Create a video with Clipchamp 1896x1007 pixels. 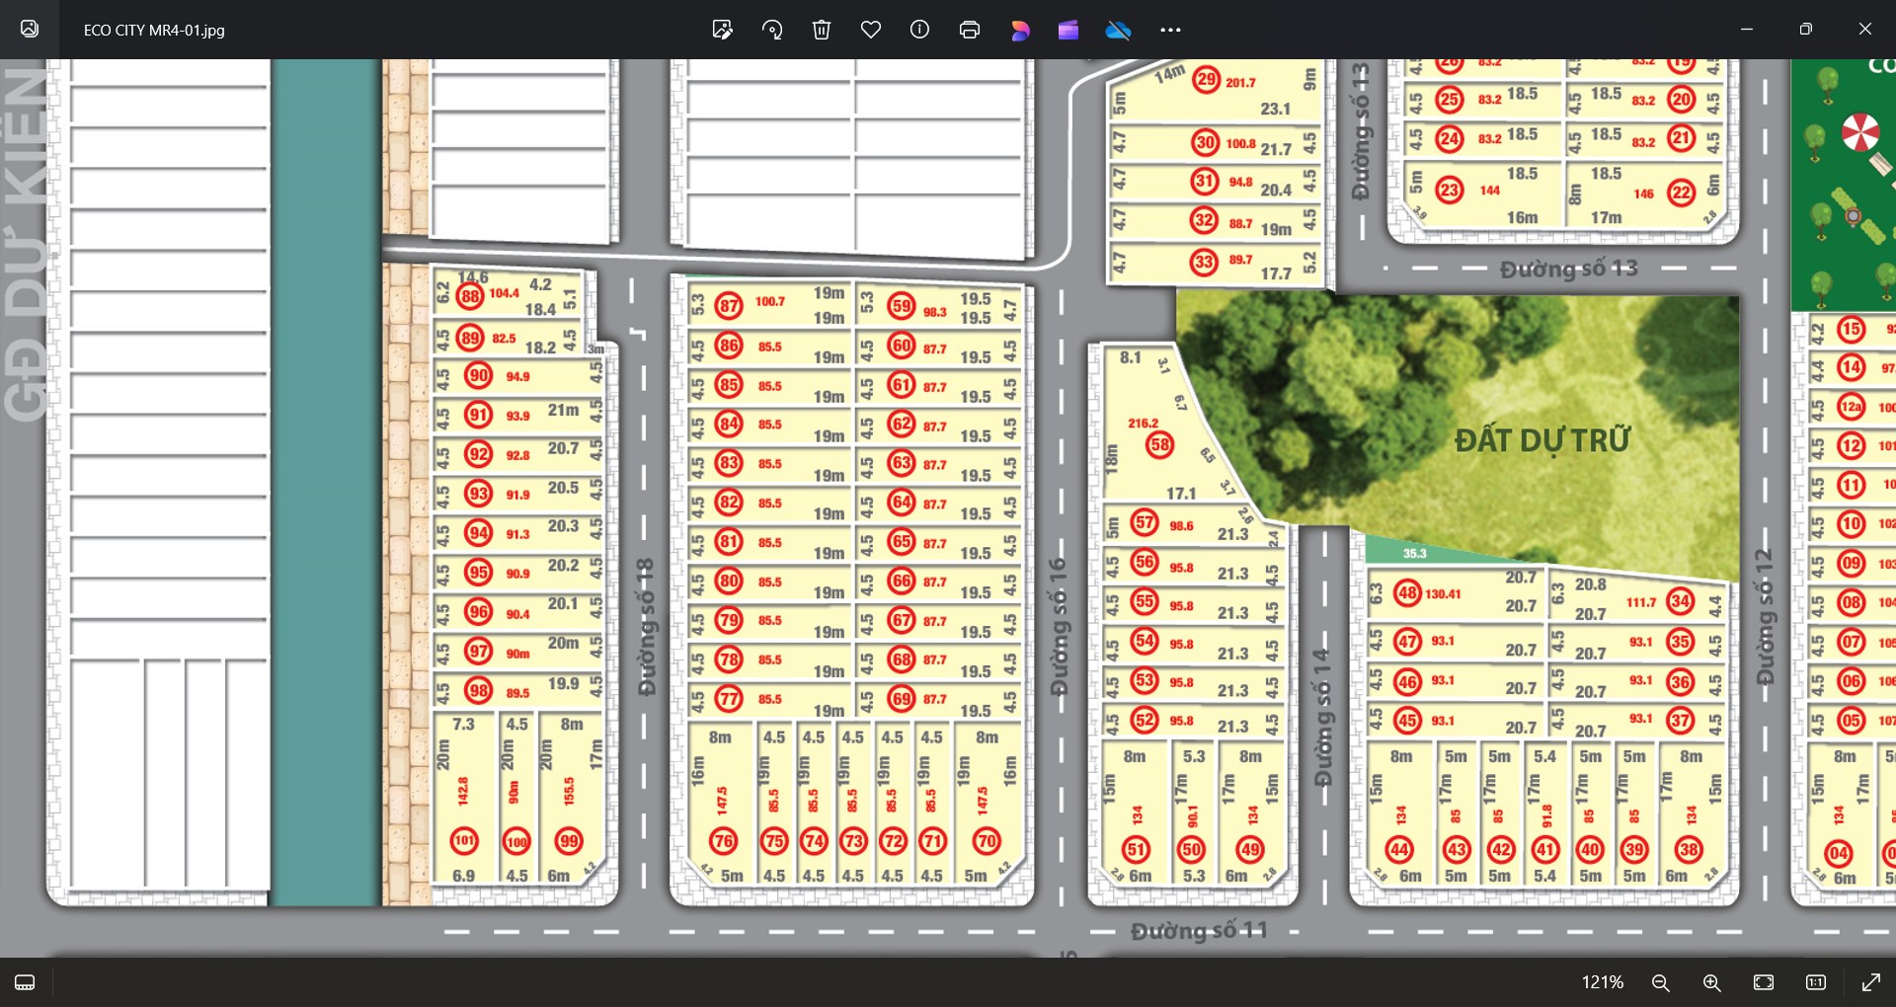click(x=1068, y=30)
